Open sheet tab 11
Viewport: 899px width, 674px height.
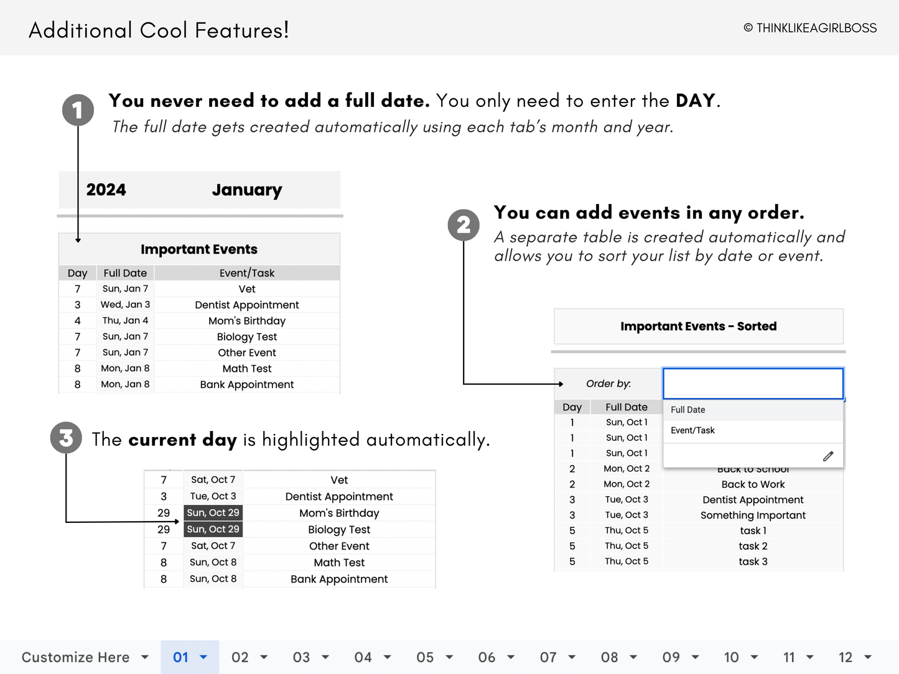point(789,657)
